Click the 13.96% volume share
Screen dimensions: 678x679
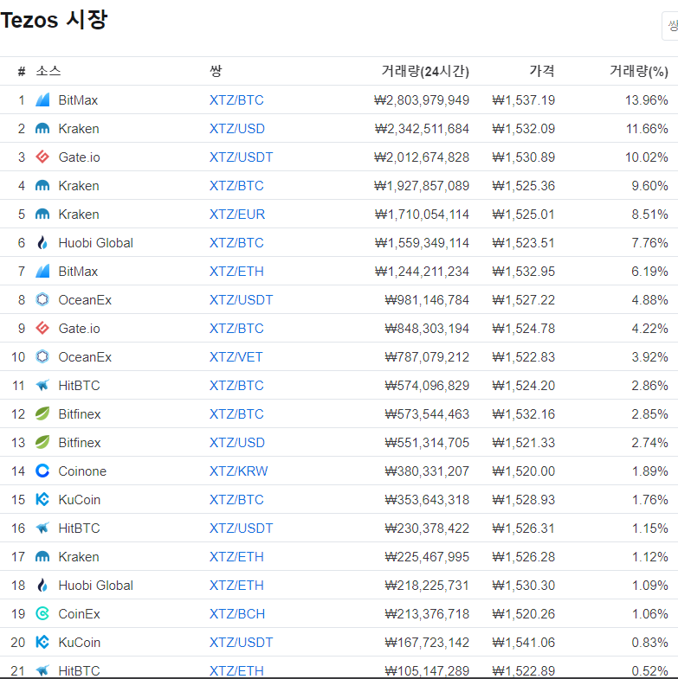pos(646,100)
